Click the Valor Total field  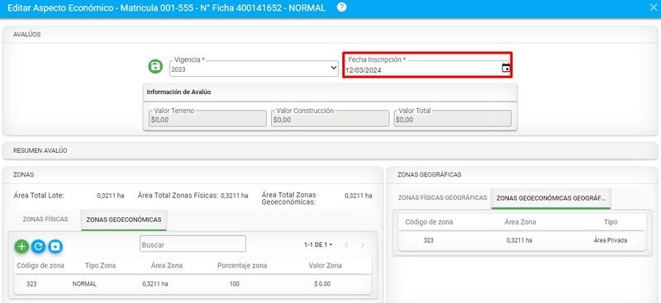click(453, 119)
